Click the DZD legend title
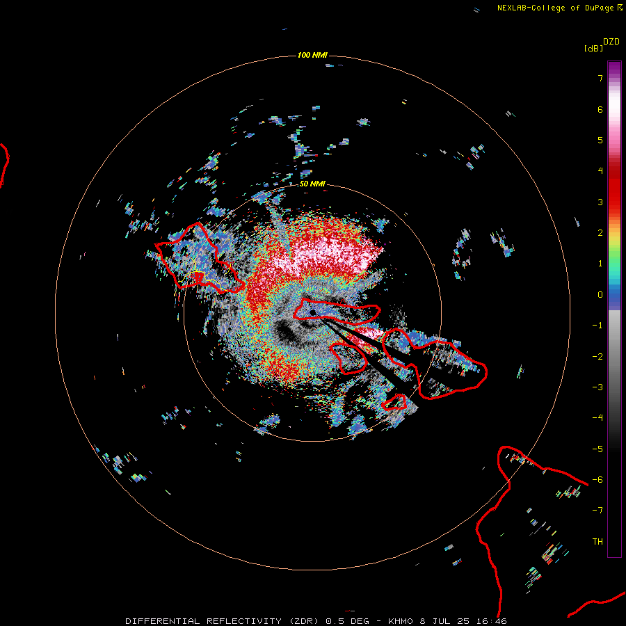626x626 pixels. [611, 42]
